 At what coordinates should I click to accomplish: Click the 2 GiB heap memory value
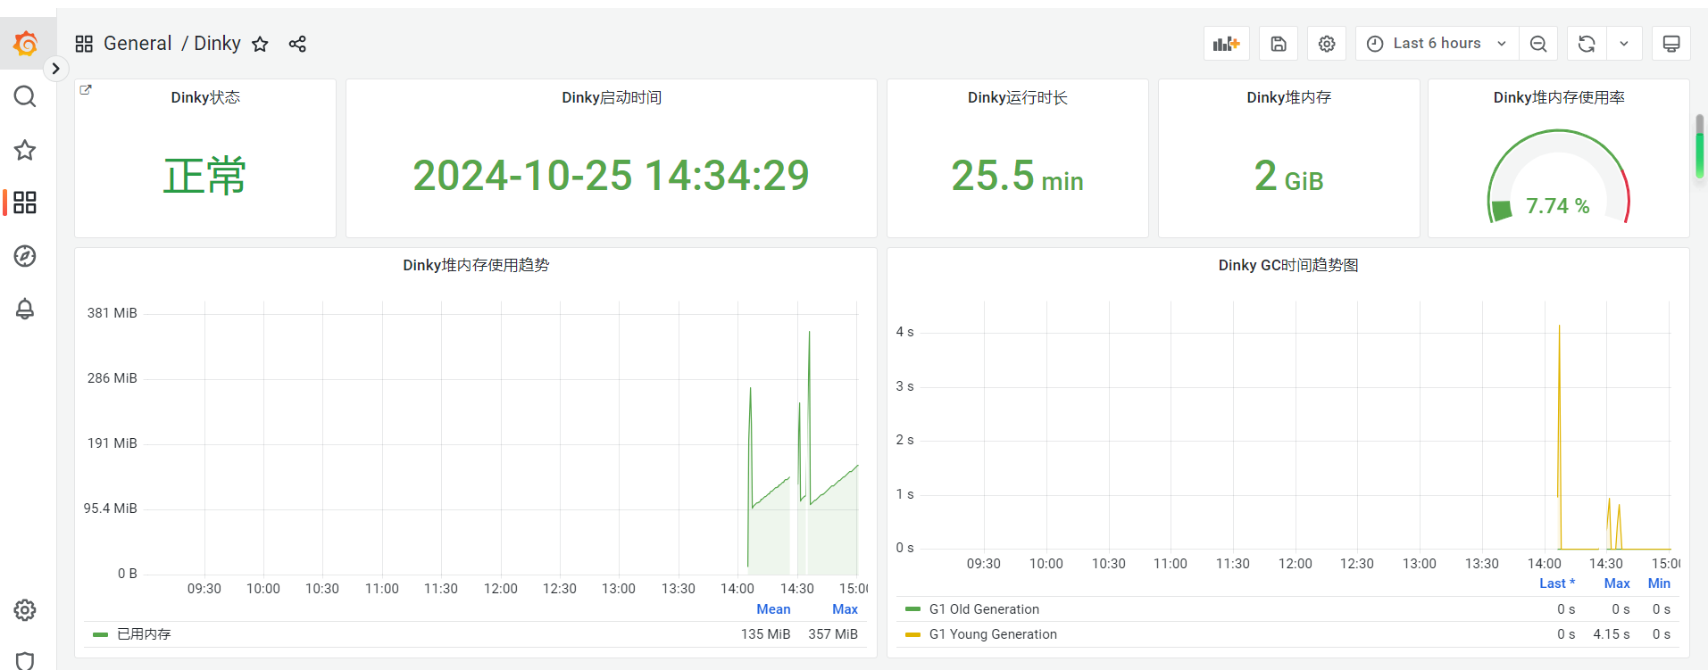pos(1288,175)
